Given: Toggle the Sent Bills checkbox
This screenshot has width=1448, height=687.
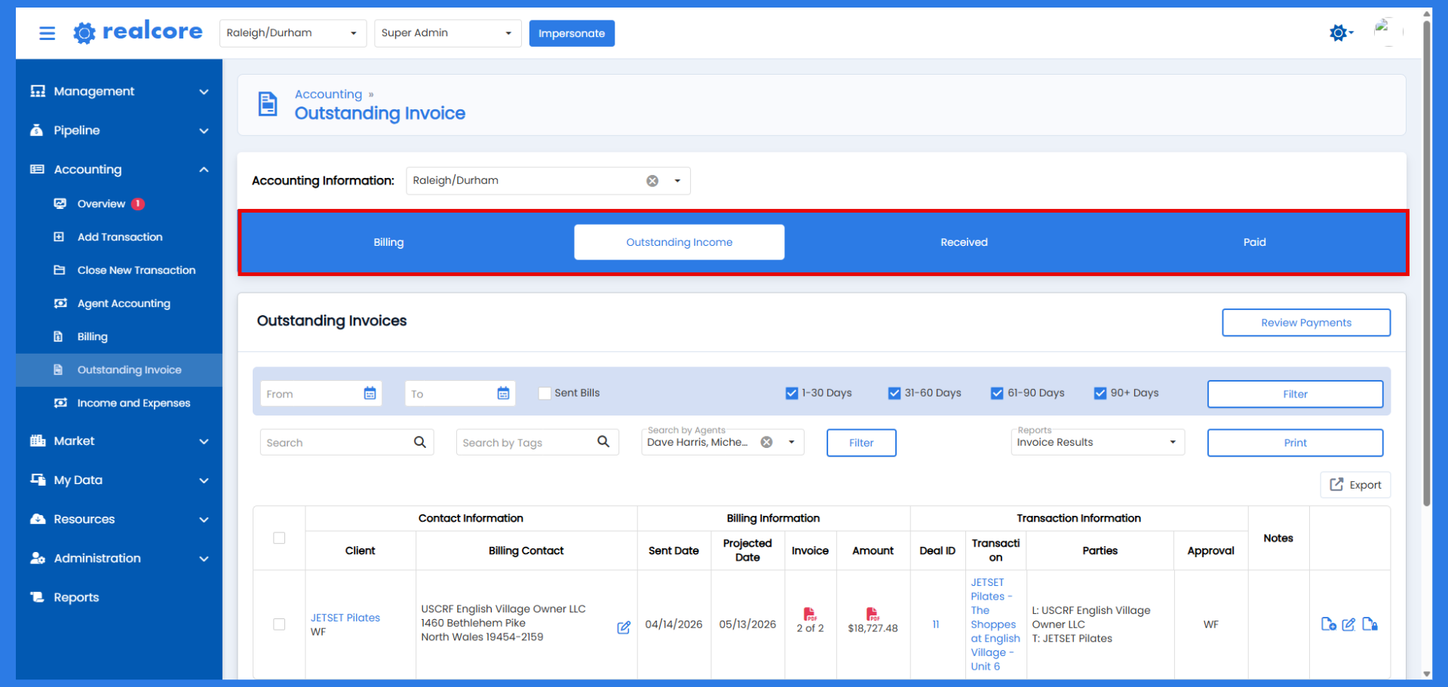Looking at the screenshot, I should coord(545,393).
